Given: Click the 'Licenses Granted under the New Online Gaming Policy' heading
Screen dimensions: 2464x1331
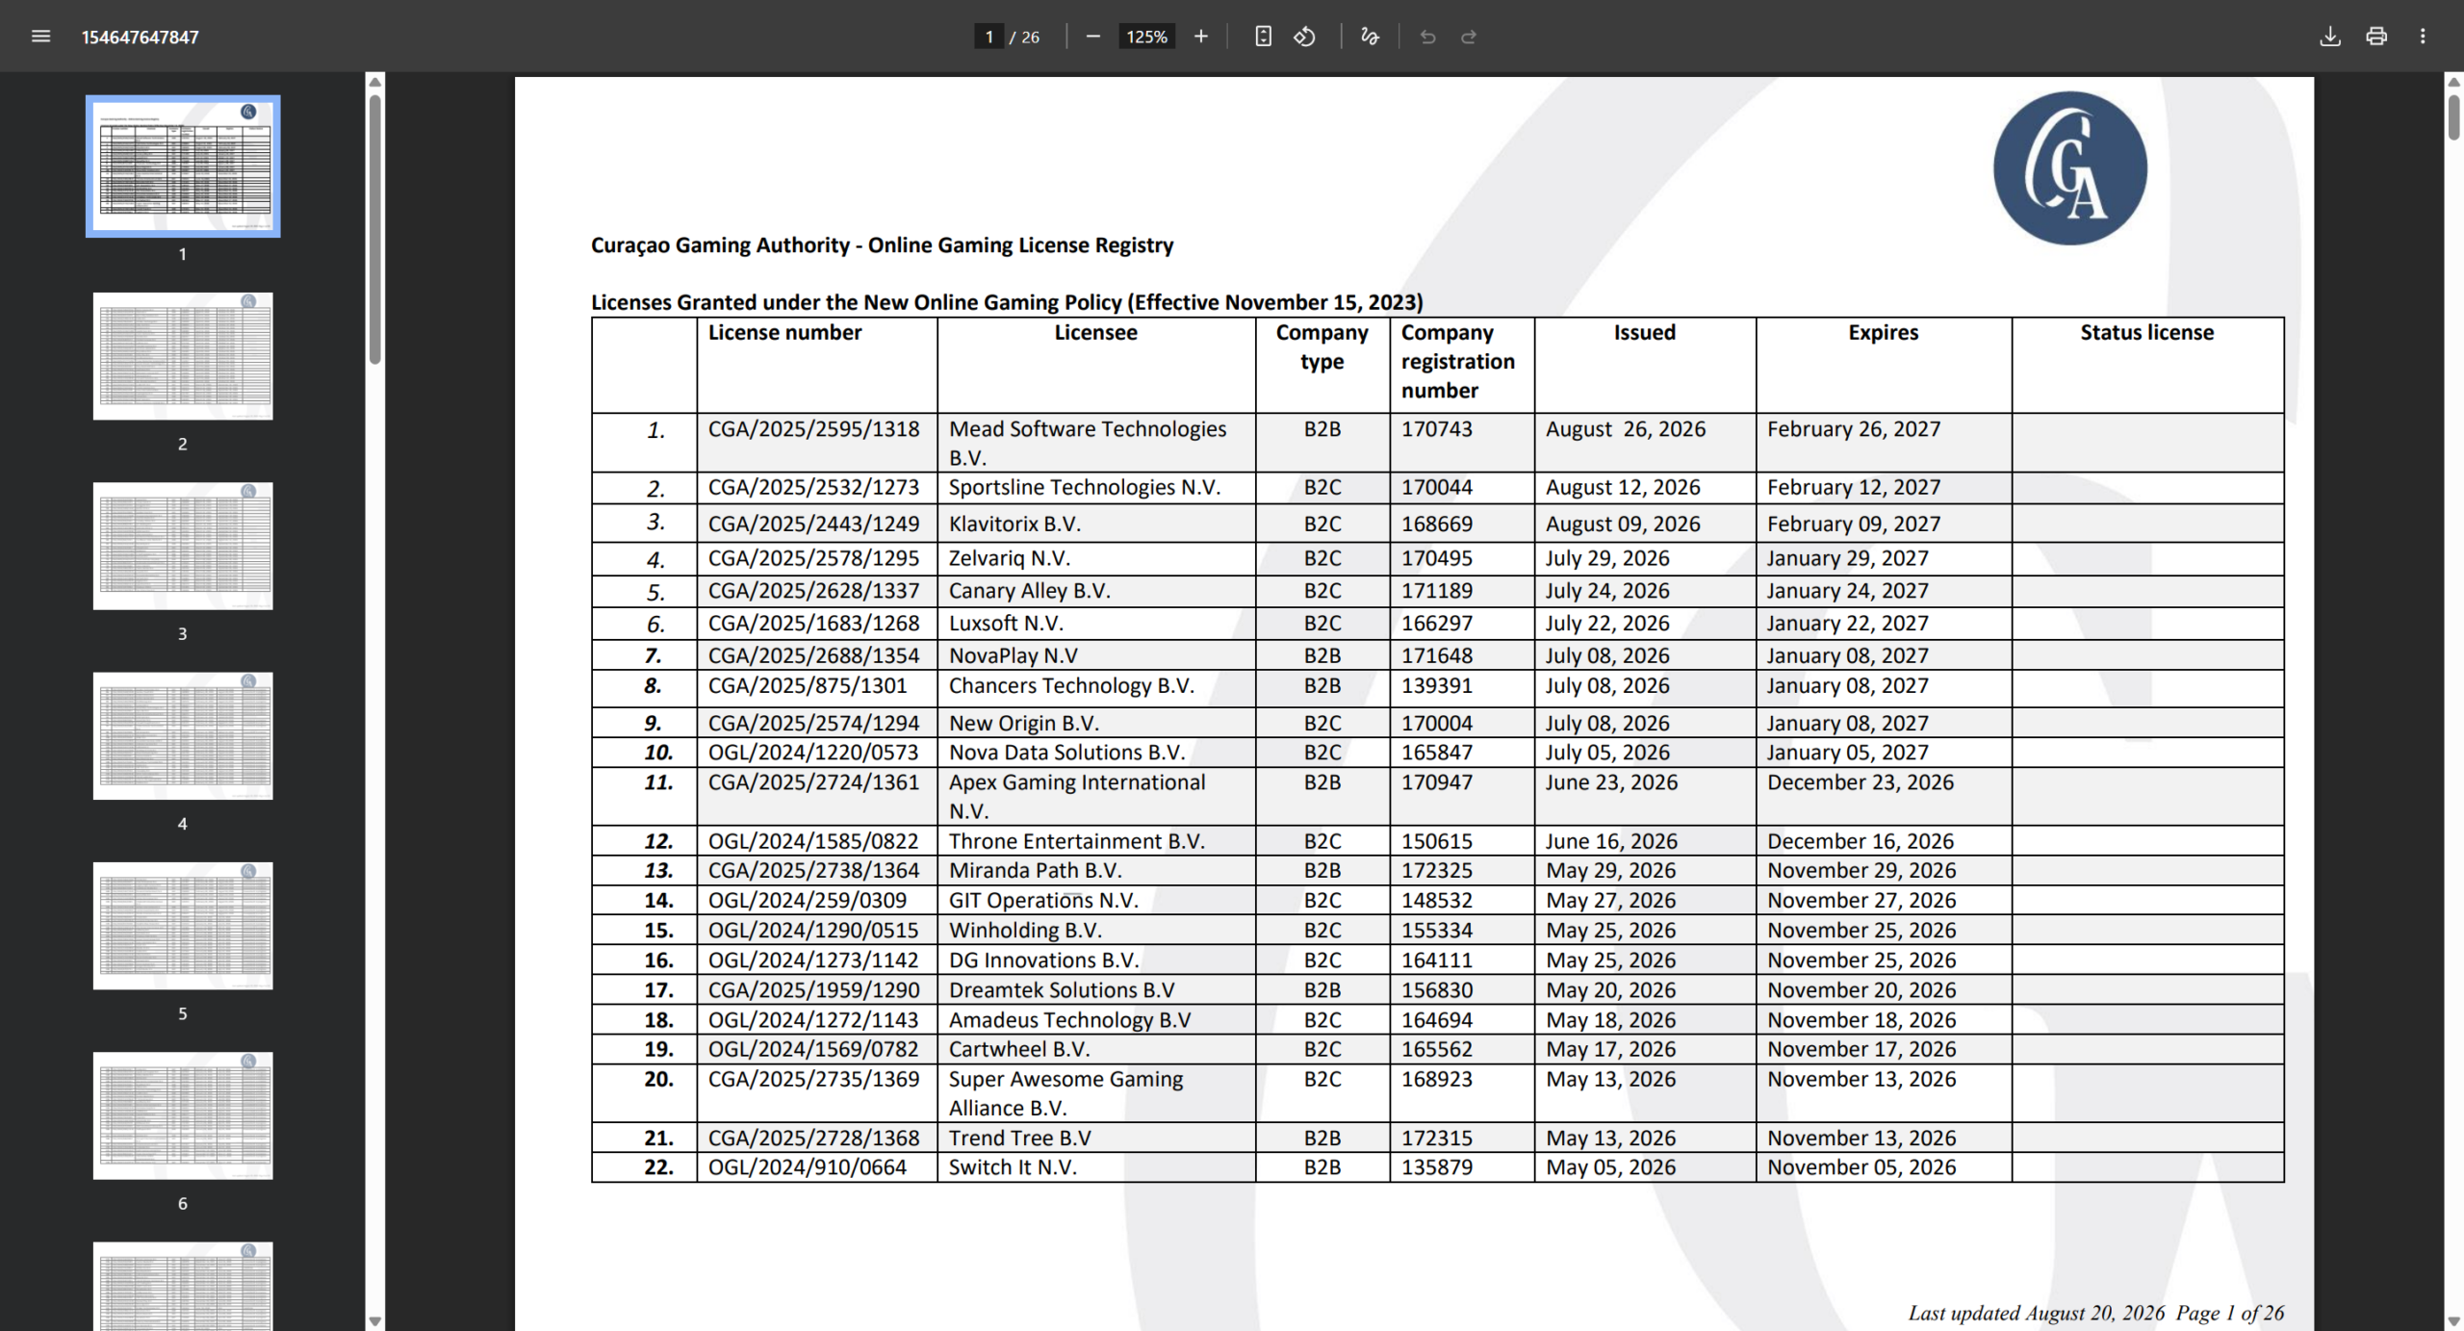Looking at the screenshot, I should (1007, 302).
